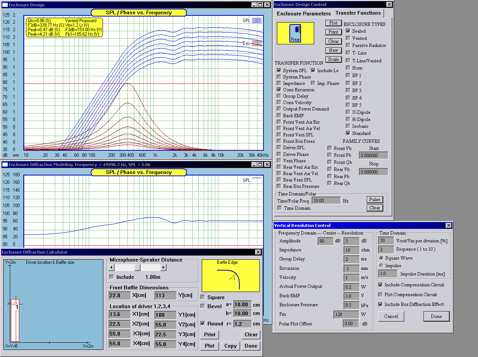The height and width of the screenshot is (357, 478).
Task: Enable the Vented enclosure type checkbox
Action: pos(348,38)
